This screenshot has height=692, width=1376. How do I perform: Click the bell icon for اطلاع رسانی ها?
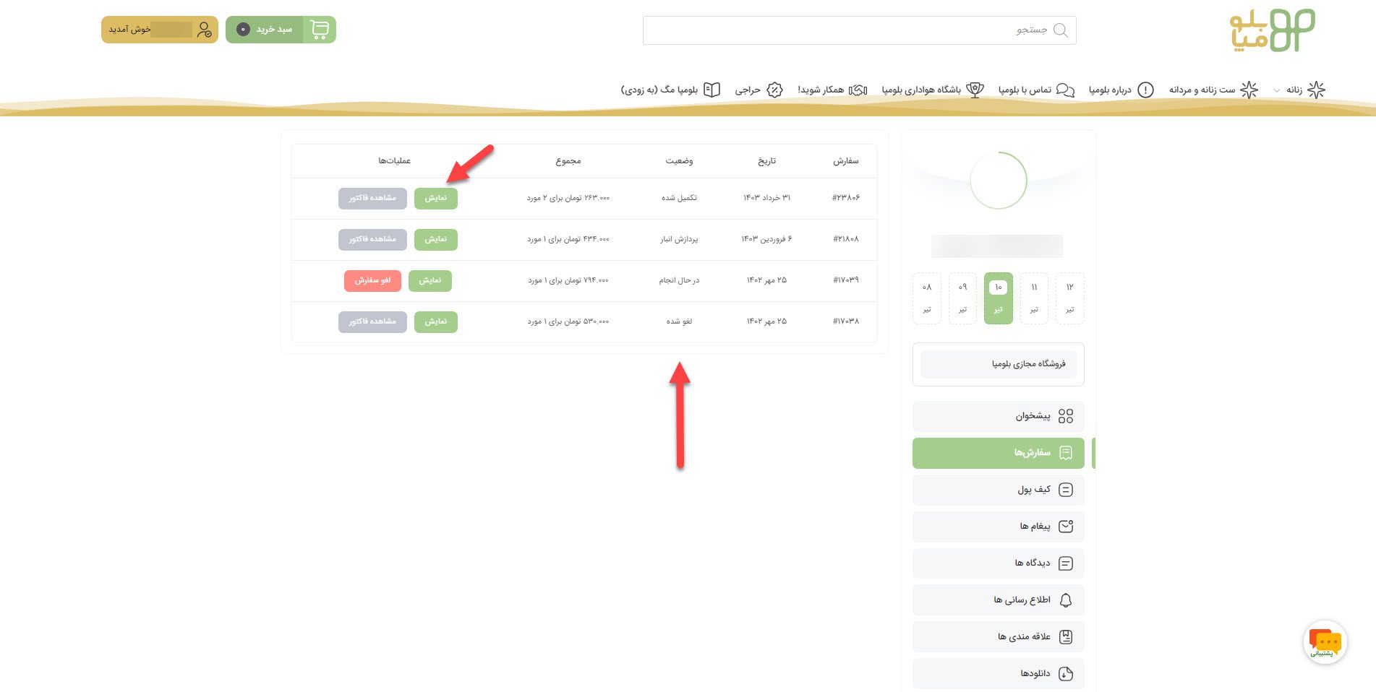[1065, 600]
